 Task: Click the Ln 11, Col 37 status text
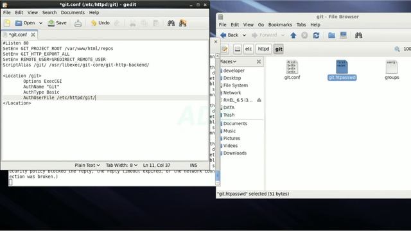coord(157,166)
